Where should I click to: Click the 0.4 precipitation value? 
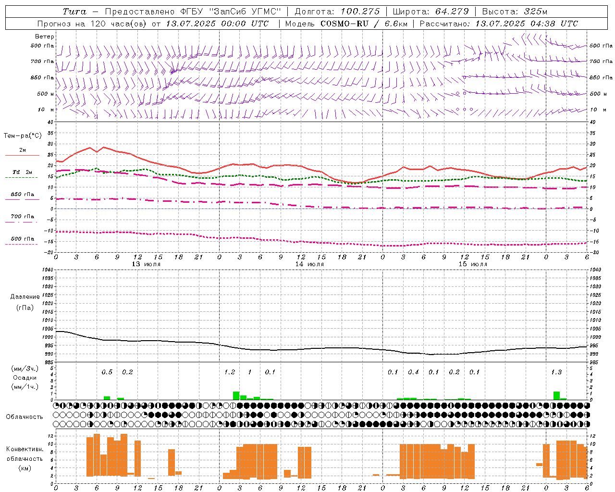[413, 372]
